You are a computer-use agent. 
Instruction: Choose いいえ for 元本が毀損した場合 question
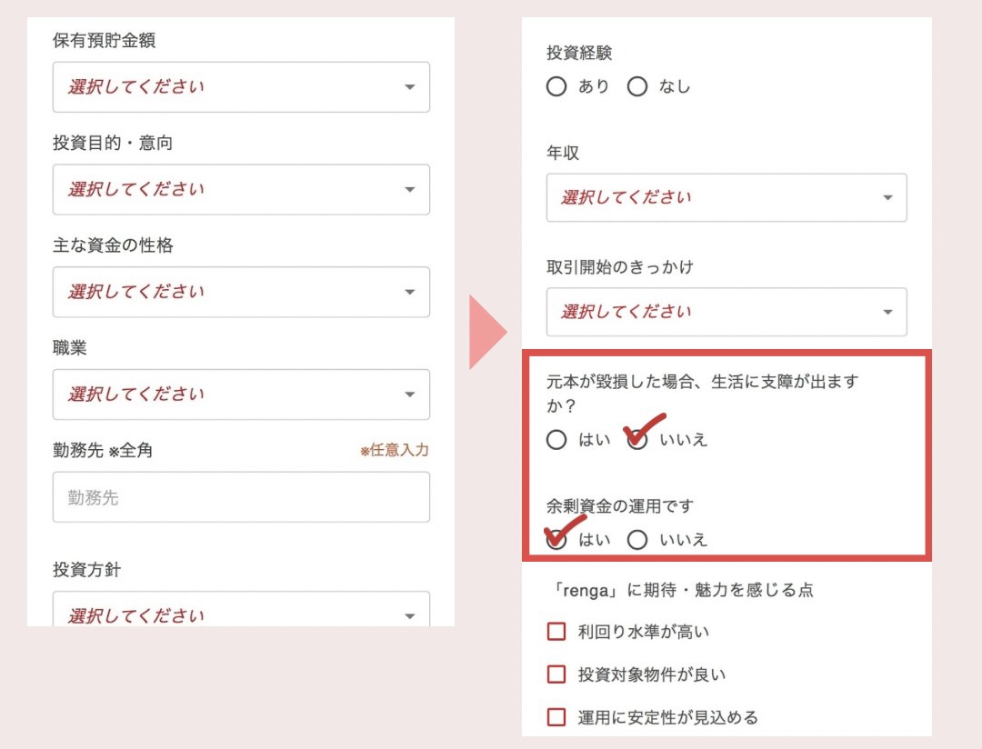point(637,440)
